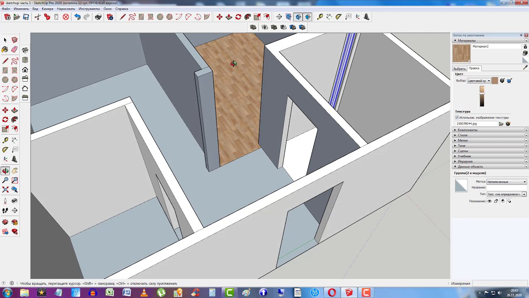Browse for texture image file button
Viewport: 529px width, 298px height.
(x=501, y=124)
